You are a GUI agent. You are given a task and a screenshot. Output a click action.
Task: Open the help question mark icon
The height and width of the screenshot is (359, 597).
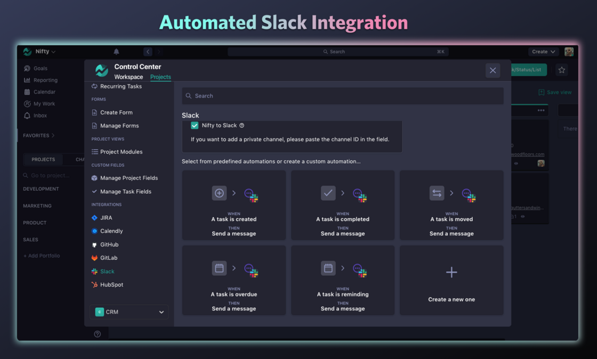pyautogui.click(x=97, y=334)
